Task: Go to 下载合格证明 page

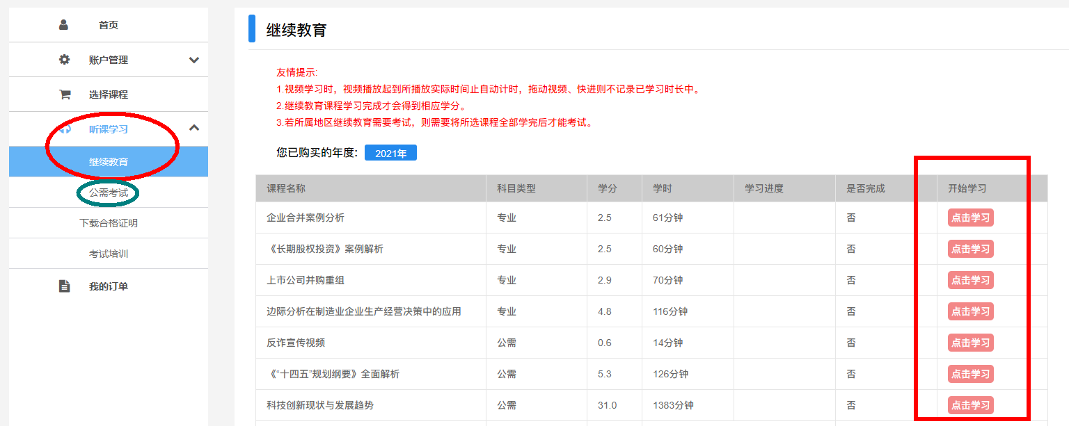Action: point(109,223)
